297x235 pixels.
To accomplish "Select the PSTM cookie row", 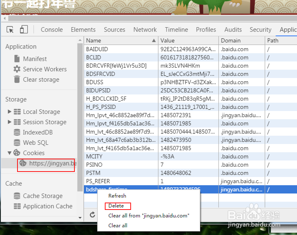I will [x=190, y=173].
